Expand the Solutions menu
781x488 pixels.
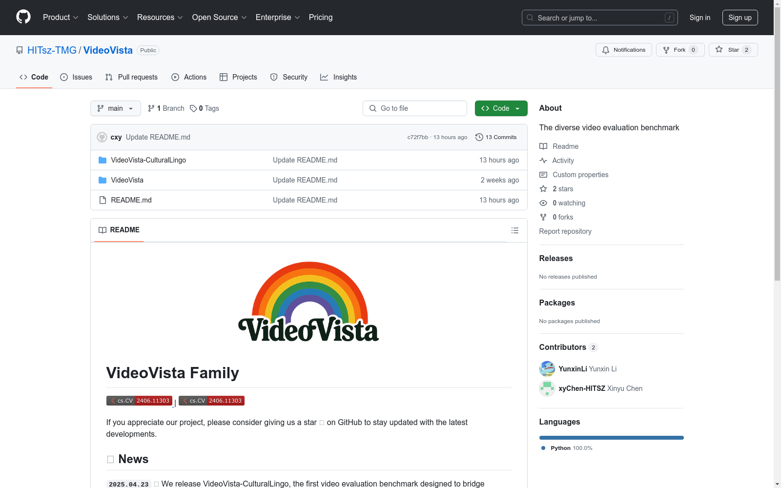(108, 17)
